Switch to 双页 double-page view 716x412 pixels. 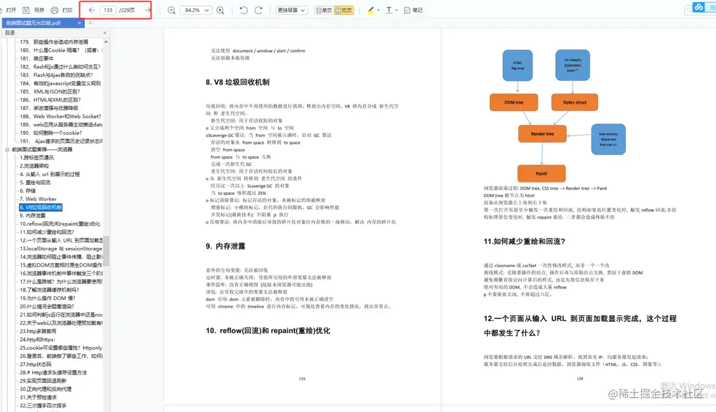[344, 10]
